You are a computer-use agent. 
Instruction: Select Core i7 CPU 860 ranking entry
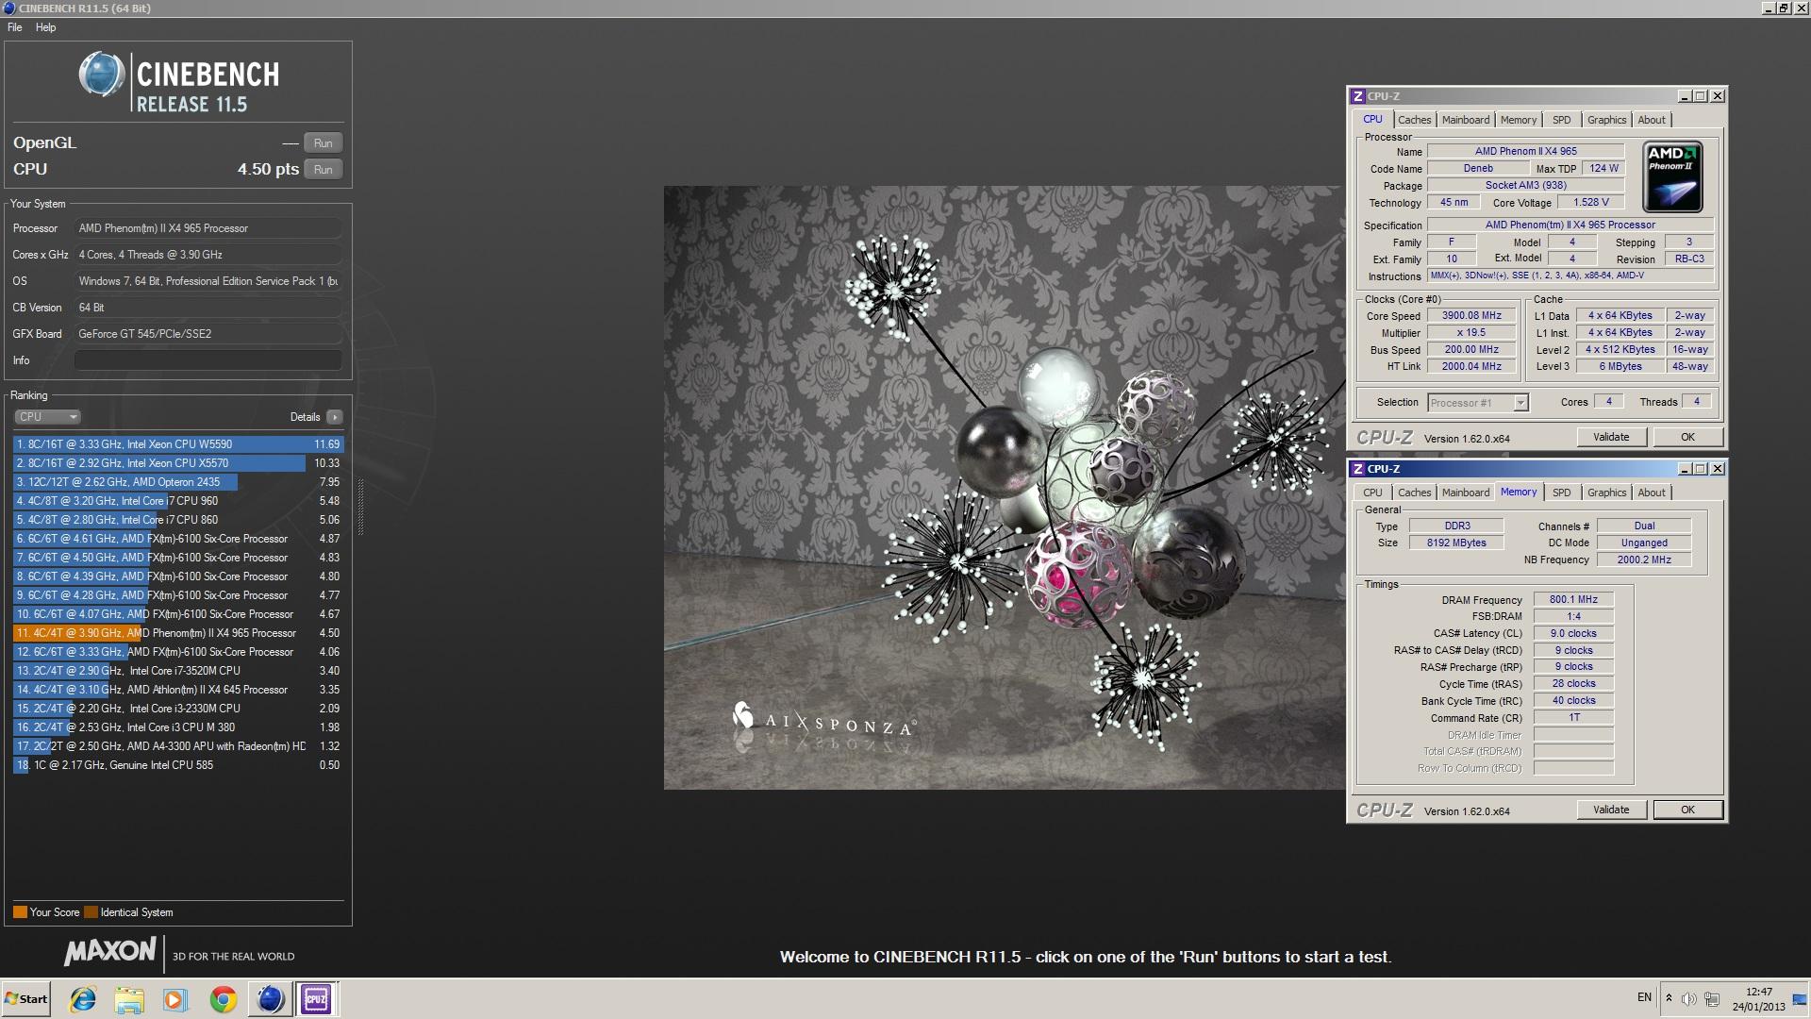[x=178, y=520]
